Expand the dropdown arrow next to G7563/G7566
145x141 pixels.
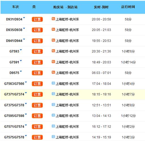[x=26, y=82]
